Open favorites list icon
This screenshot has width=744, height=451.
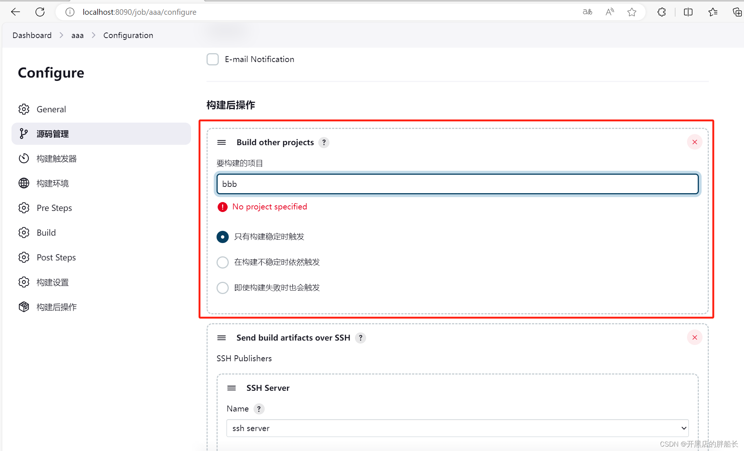coord(713,12)
